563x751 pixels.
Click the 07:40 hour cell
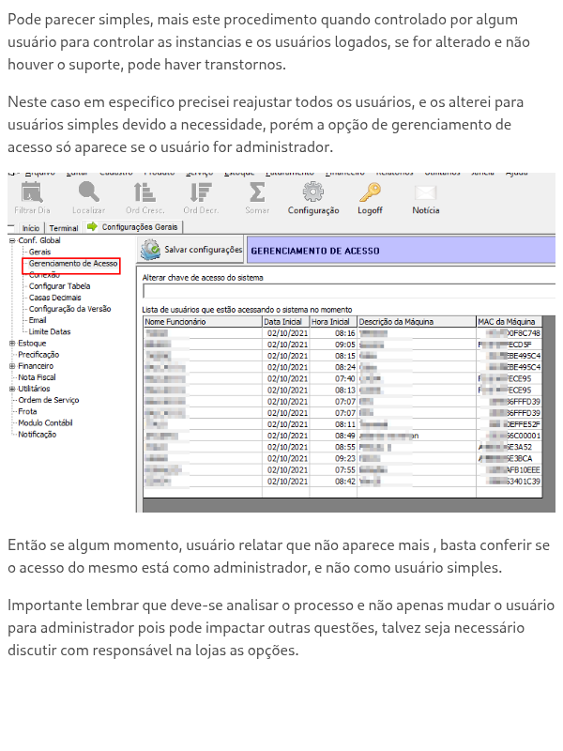pos(333,379)
